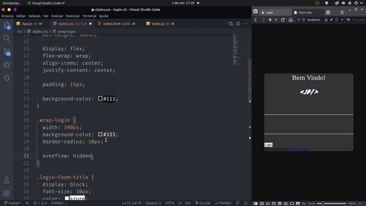Viewport: 366px width, 206px height.
Task: Bookmark the page using the address bar bookmark icon
Action: [337, 20]
